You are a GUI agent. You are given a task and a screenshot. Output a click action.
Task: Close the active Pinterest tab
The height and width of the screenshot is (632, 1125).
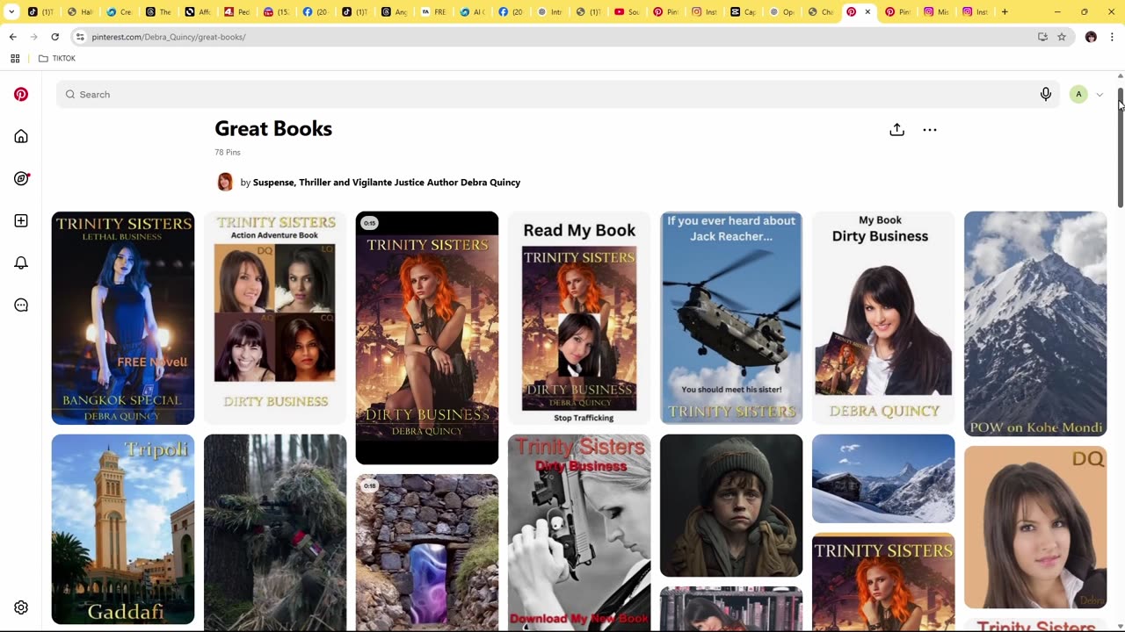[867, 11]
